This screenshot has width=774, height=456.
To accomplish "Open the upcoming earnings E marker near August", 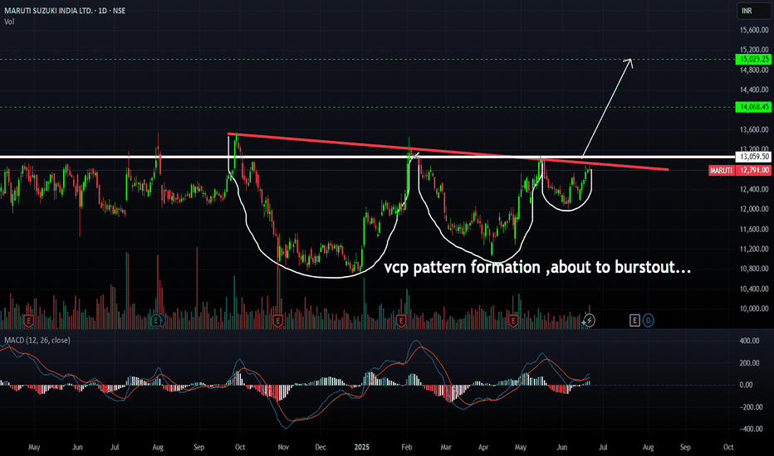I will pyautogui.click(x=634, y=320).
